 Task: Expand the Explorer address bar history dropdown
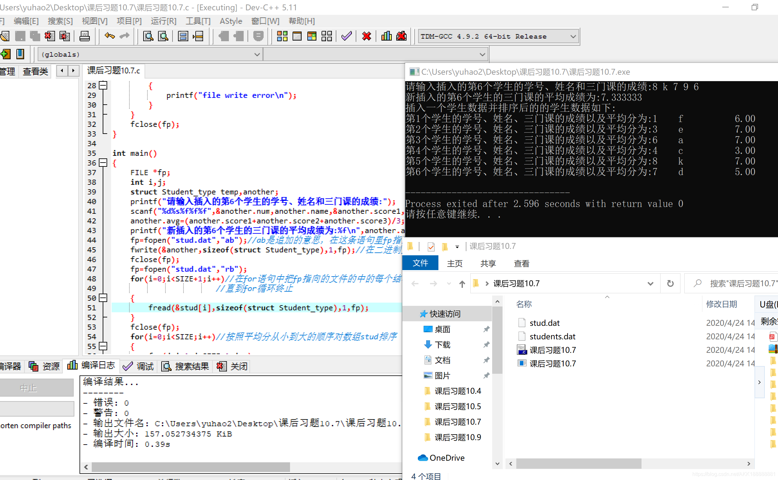pos(650,284)
